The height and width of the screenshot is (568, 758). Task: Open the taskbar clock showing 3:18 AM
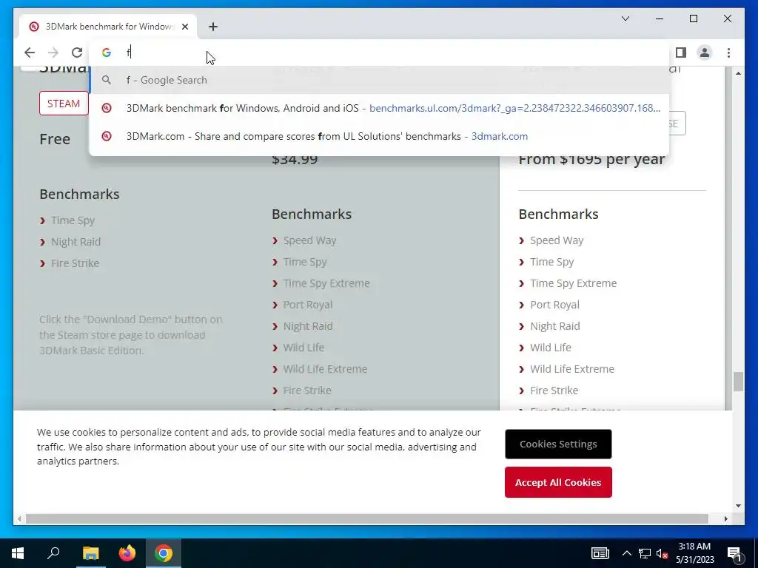point(694,553)
